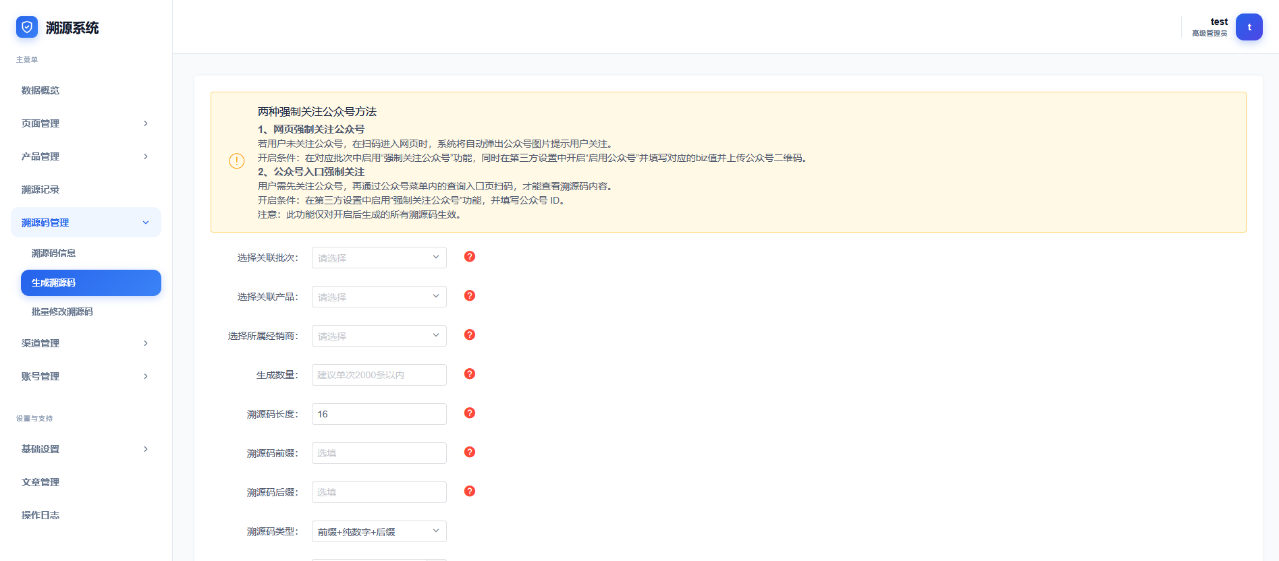Open 数据概览 in the sidebar

(x=86, y=90)
